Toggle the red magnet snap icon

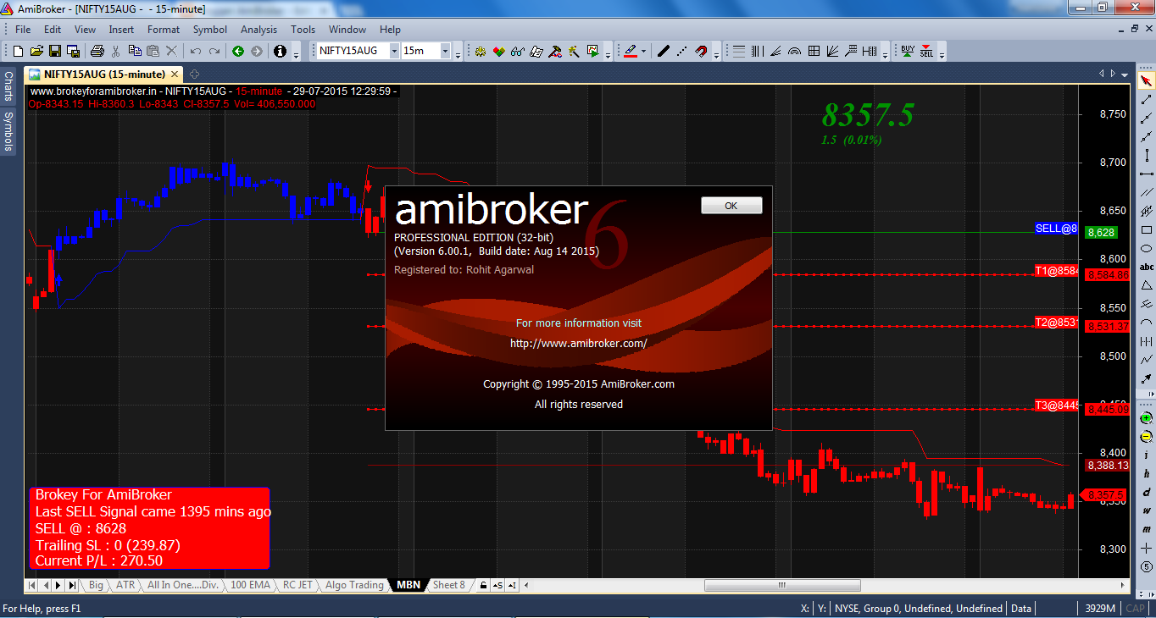[701, 52]
